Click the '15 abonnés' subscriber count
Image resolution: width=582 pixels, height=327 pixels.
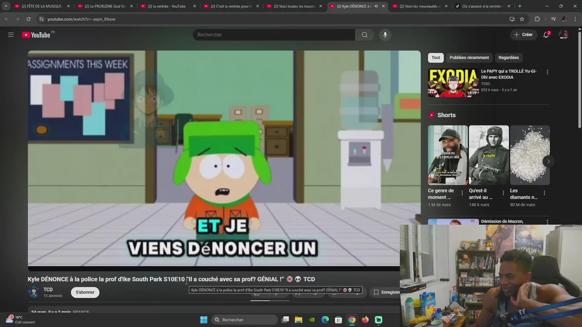point(53,296)
